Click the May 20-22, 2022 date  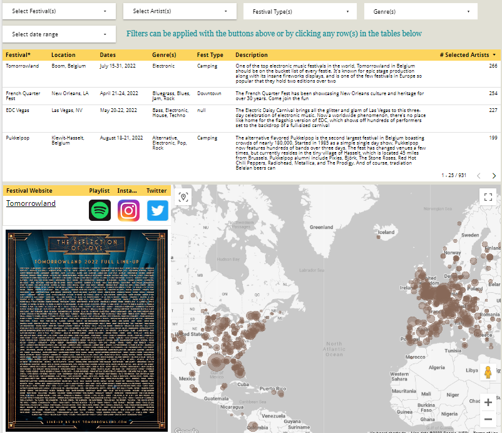click(x=118, y=110)
